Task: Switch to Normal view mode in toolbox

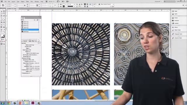Action: (1, 44)
